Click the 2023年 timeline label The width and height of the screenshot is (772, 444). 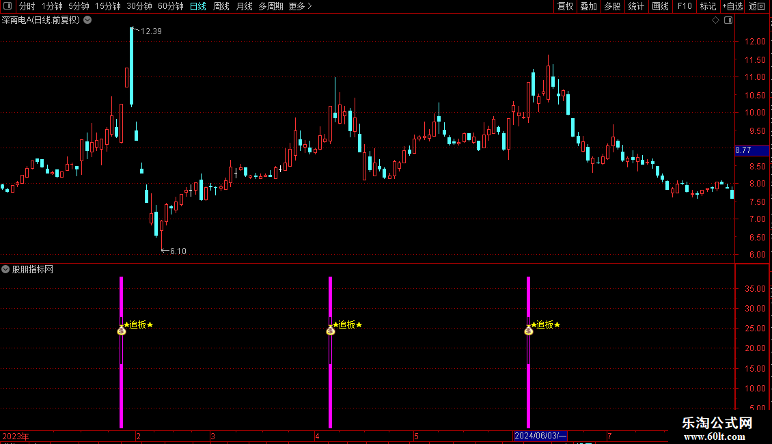16,436
